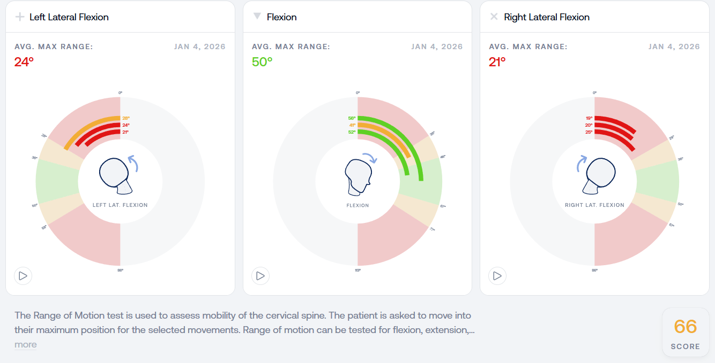
Task: Play the Left Lateral Flexion recording
Action: [23, 276]
